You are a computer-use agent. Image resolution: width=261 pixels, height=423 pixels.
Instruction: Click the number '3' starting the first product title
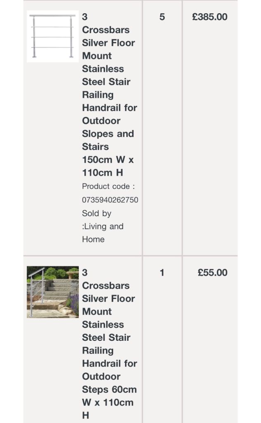[x=85, y=17]
